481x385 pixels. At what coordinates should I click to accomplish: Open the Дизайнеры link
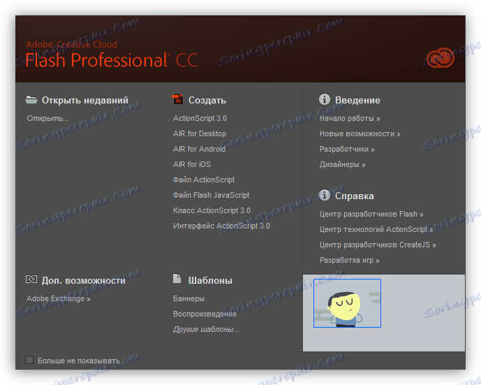coord(342,164)
